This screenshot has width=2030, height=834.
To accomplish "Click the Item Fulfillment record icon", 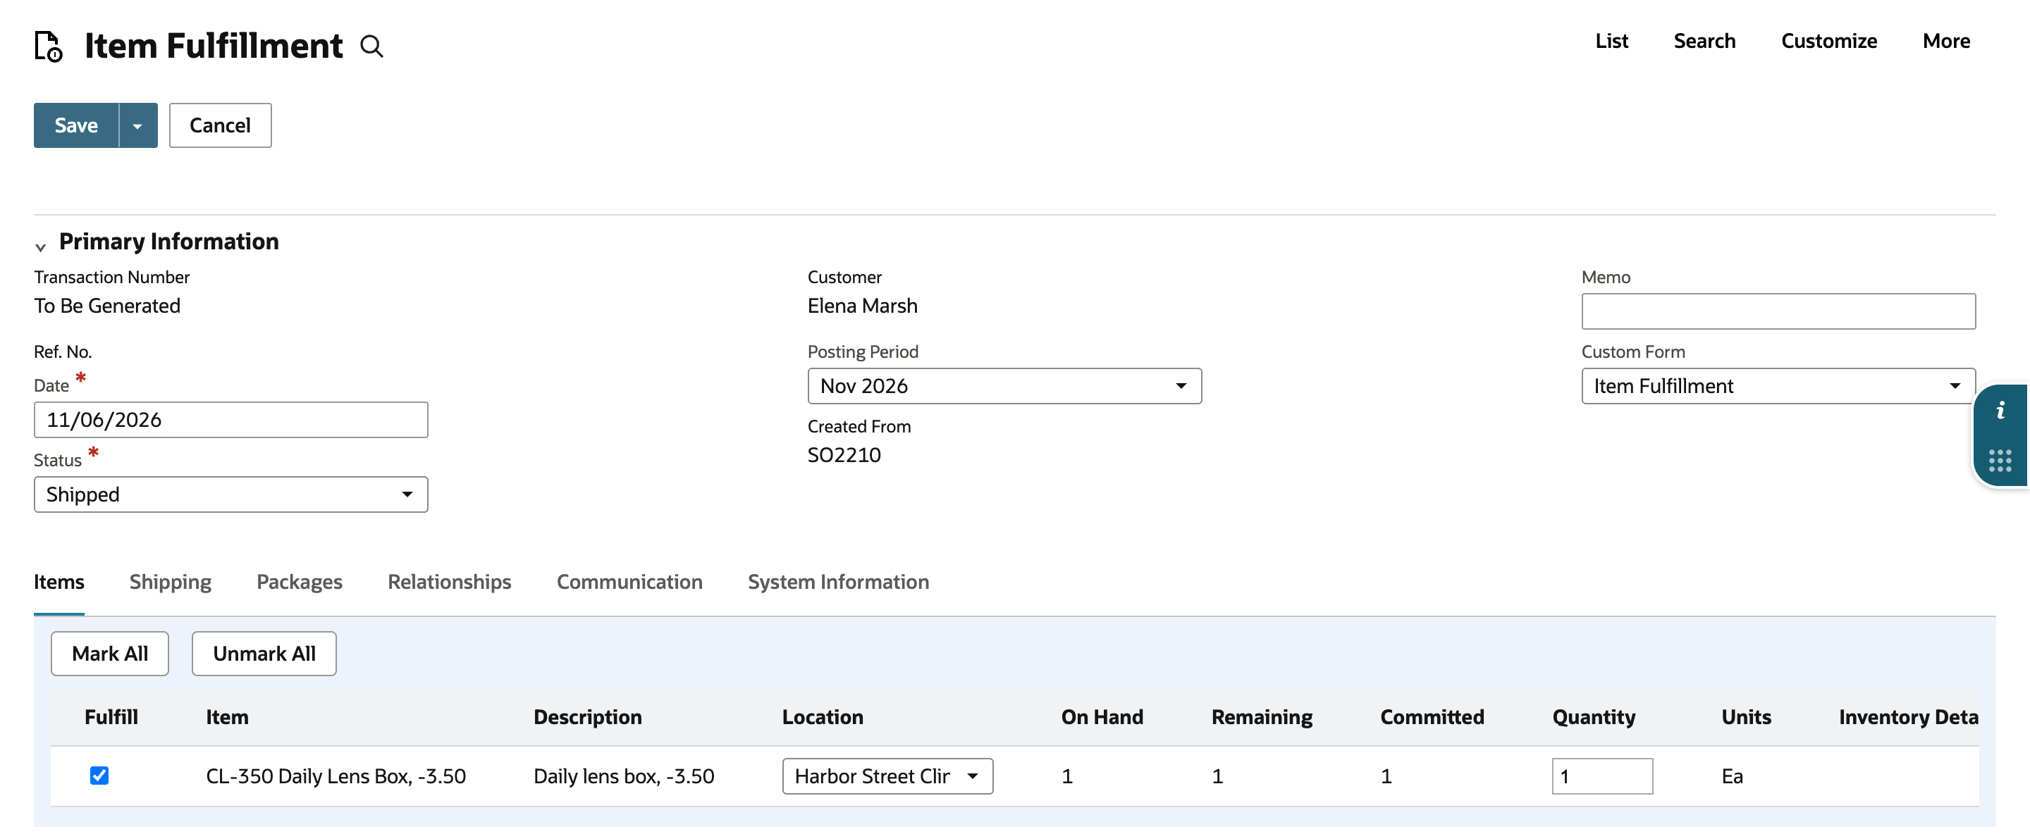I will 48,46.
